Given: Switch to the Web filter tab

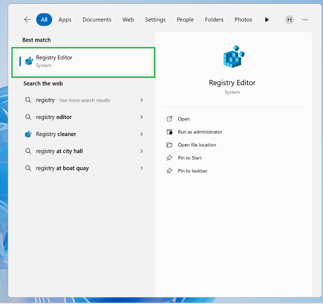Looking at the screenshot, I should (128, 20).
